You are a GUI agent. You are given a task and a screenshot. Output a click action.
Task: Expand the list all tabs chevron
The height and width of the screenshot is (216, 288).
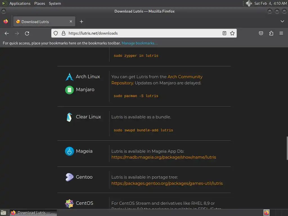(282, 21)
